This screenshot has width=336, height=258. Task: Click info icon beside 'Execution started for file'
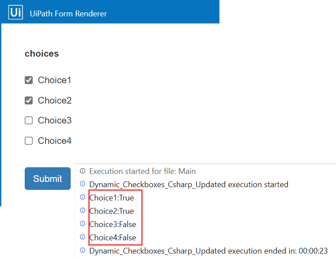83,171
